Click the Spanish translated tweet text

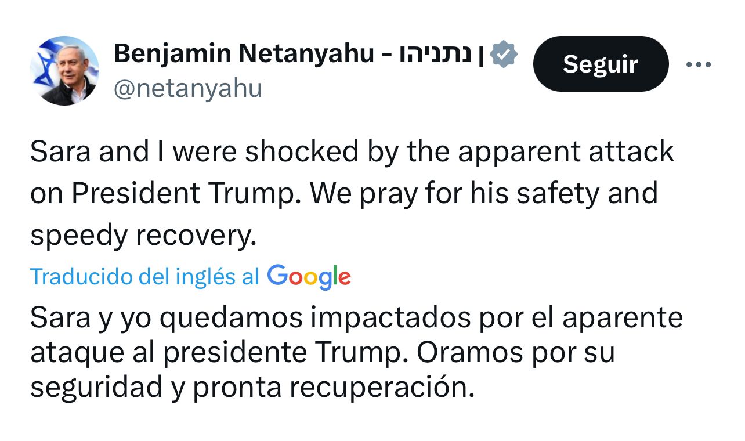pyautogui.click(x=348, y=351)
